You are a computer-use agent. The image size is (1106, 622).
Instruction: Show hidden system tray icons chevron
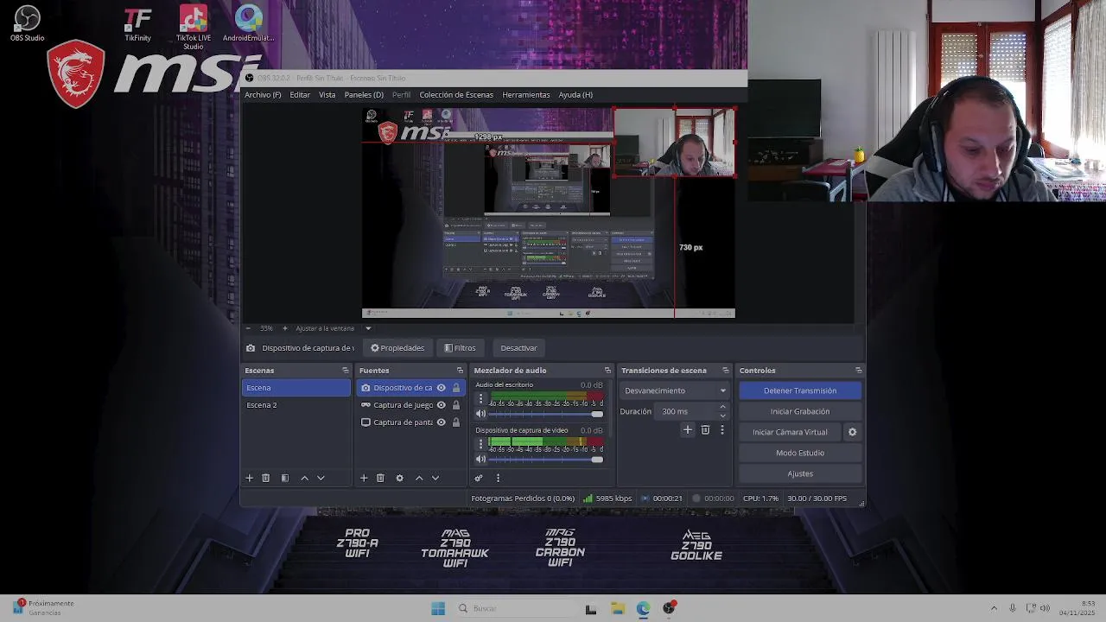click(x=994, y=608)
